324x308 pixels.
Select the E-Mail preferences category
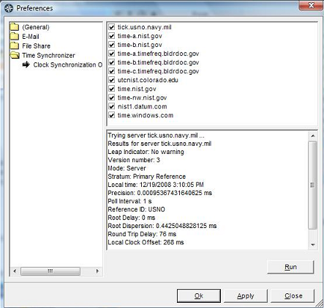coord(31,37)
